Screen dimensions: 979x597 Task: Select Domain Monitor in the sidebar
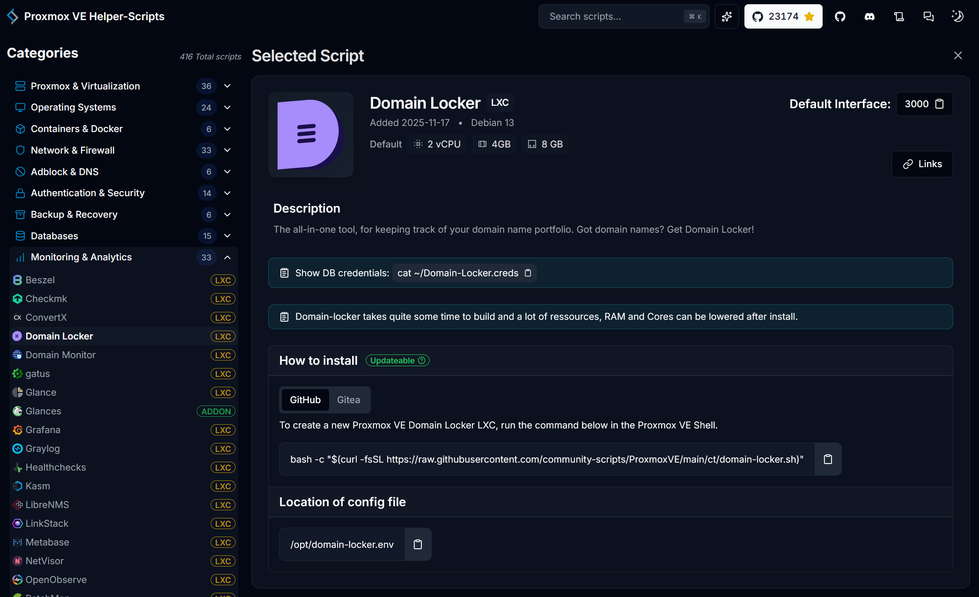60,355
